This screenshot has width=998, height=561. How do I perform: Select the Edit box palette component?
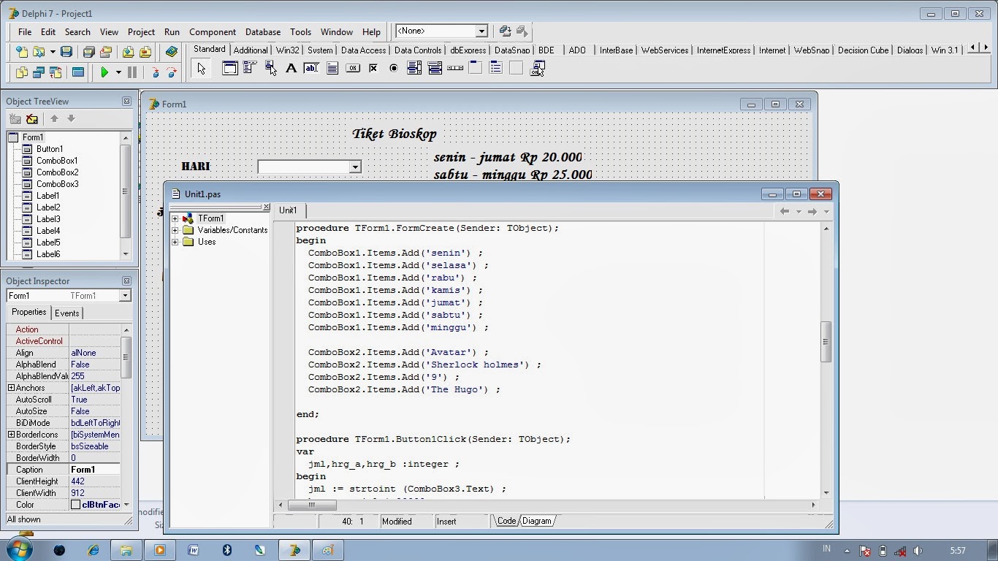point(311,69)
